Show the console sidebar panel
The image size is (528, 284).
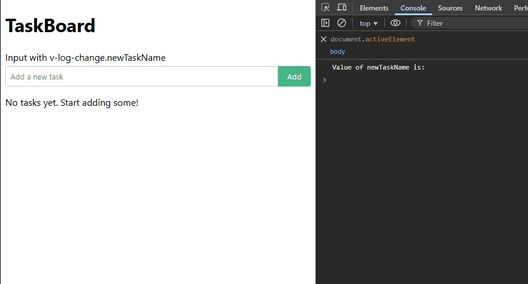click(325, 23)
